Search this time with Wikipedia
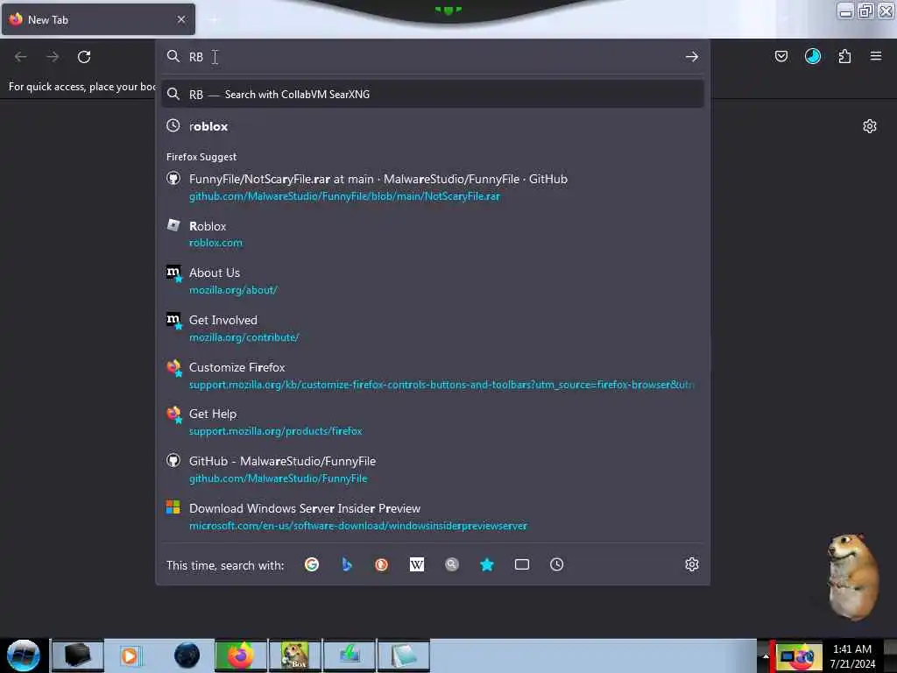897x673 pixels. (x=416, y=565)
